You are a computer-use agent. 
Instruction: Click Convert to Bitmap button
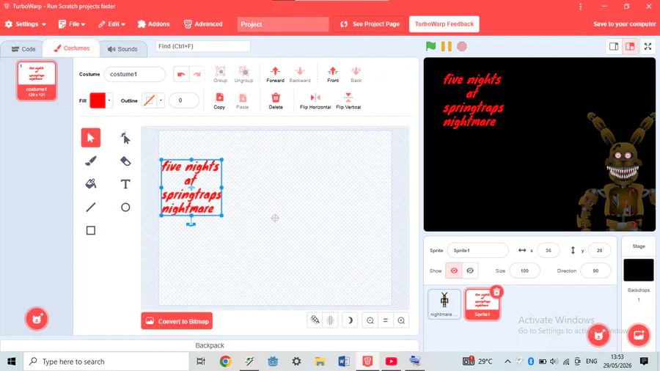177,321
